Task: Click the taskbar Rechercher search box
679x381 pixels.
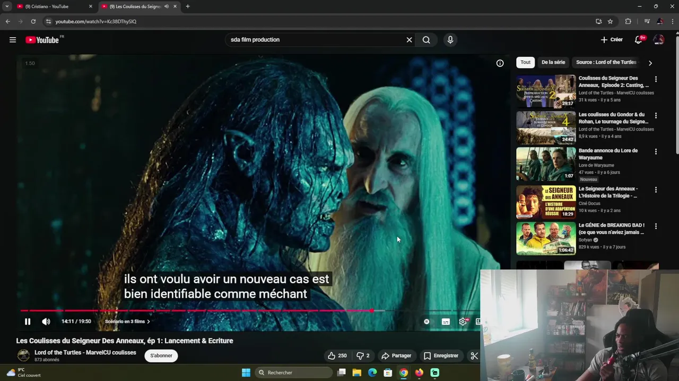Action: click(x=293, y=373)
